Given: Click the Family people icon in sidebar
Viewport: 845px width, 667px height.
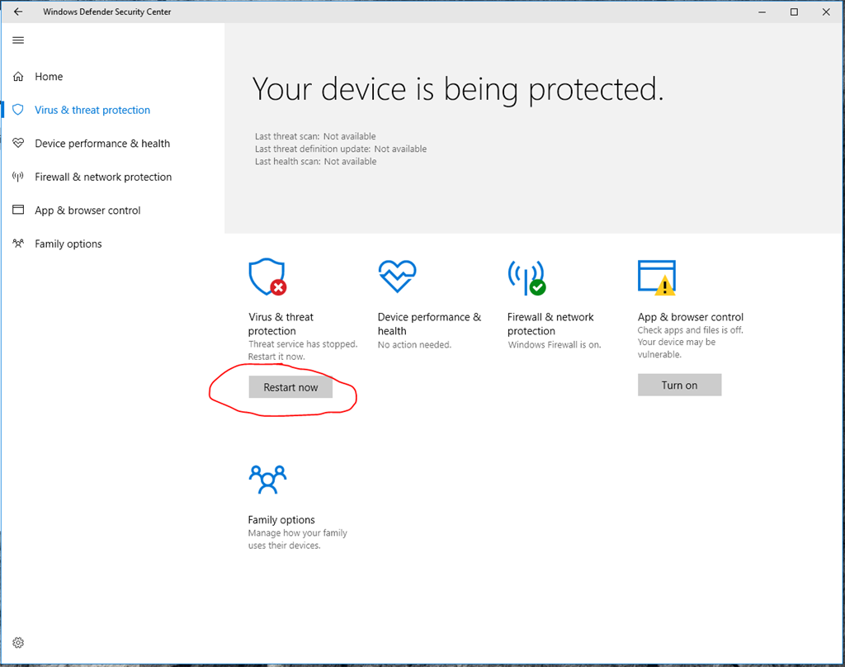Looking at the screenshot, I should coord(18,244).
